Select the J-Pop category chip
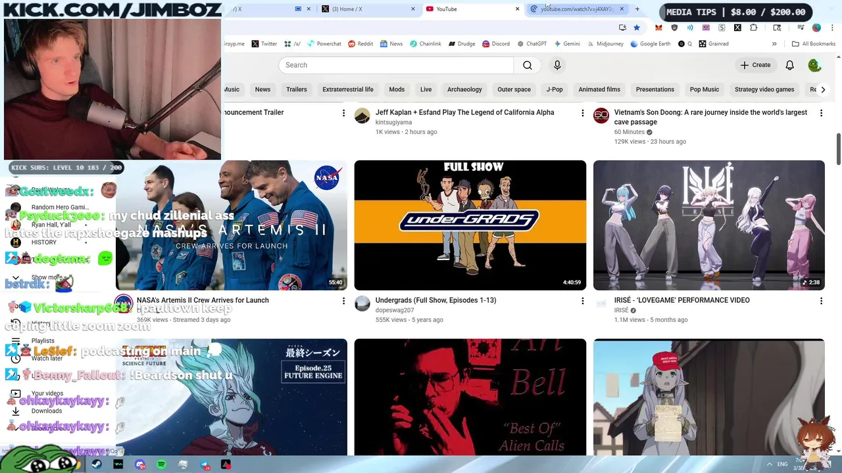Screen dimensions: 842x473 tap(555, 89)
